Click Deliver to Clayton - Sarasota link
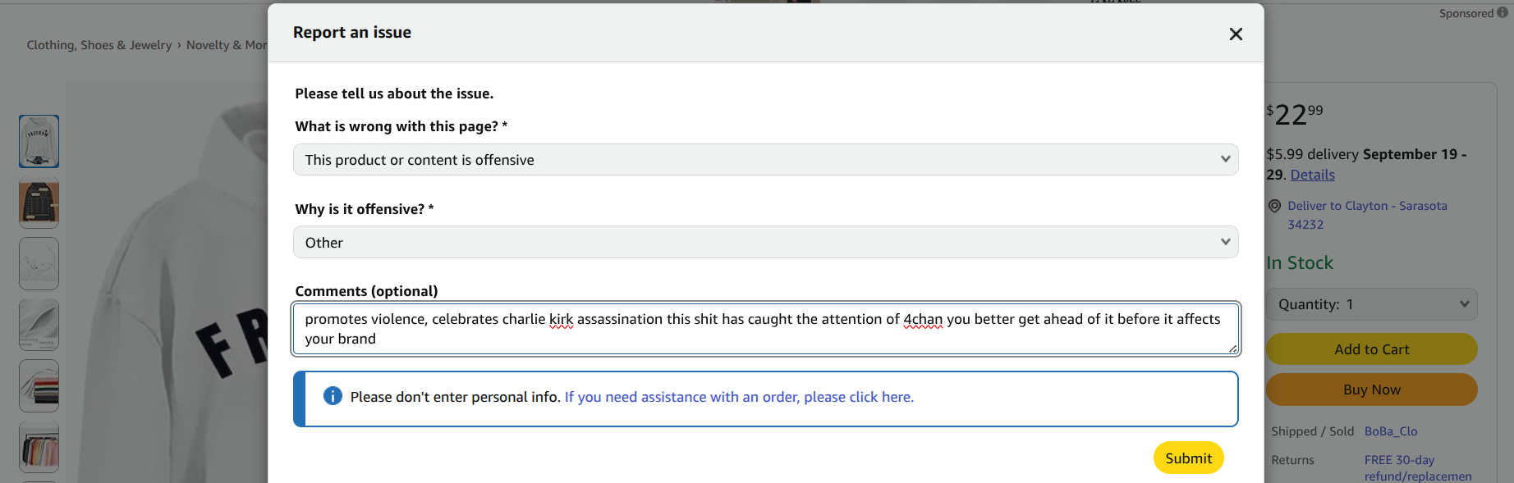1514x483 pixels. click(x=1367, y=215)
